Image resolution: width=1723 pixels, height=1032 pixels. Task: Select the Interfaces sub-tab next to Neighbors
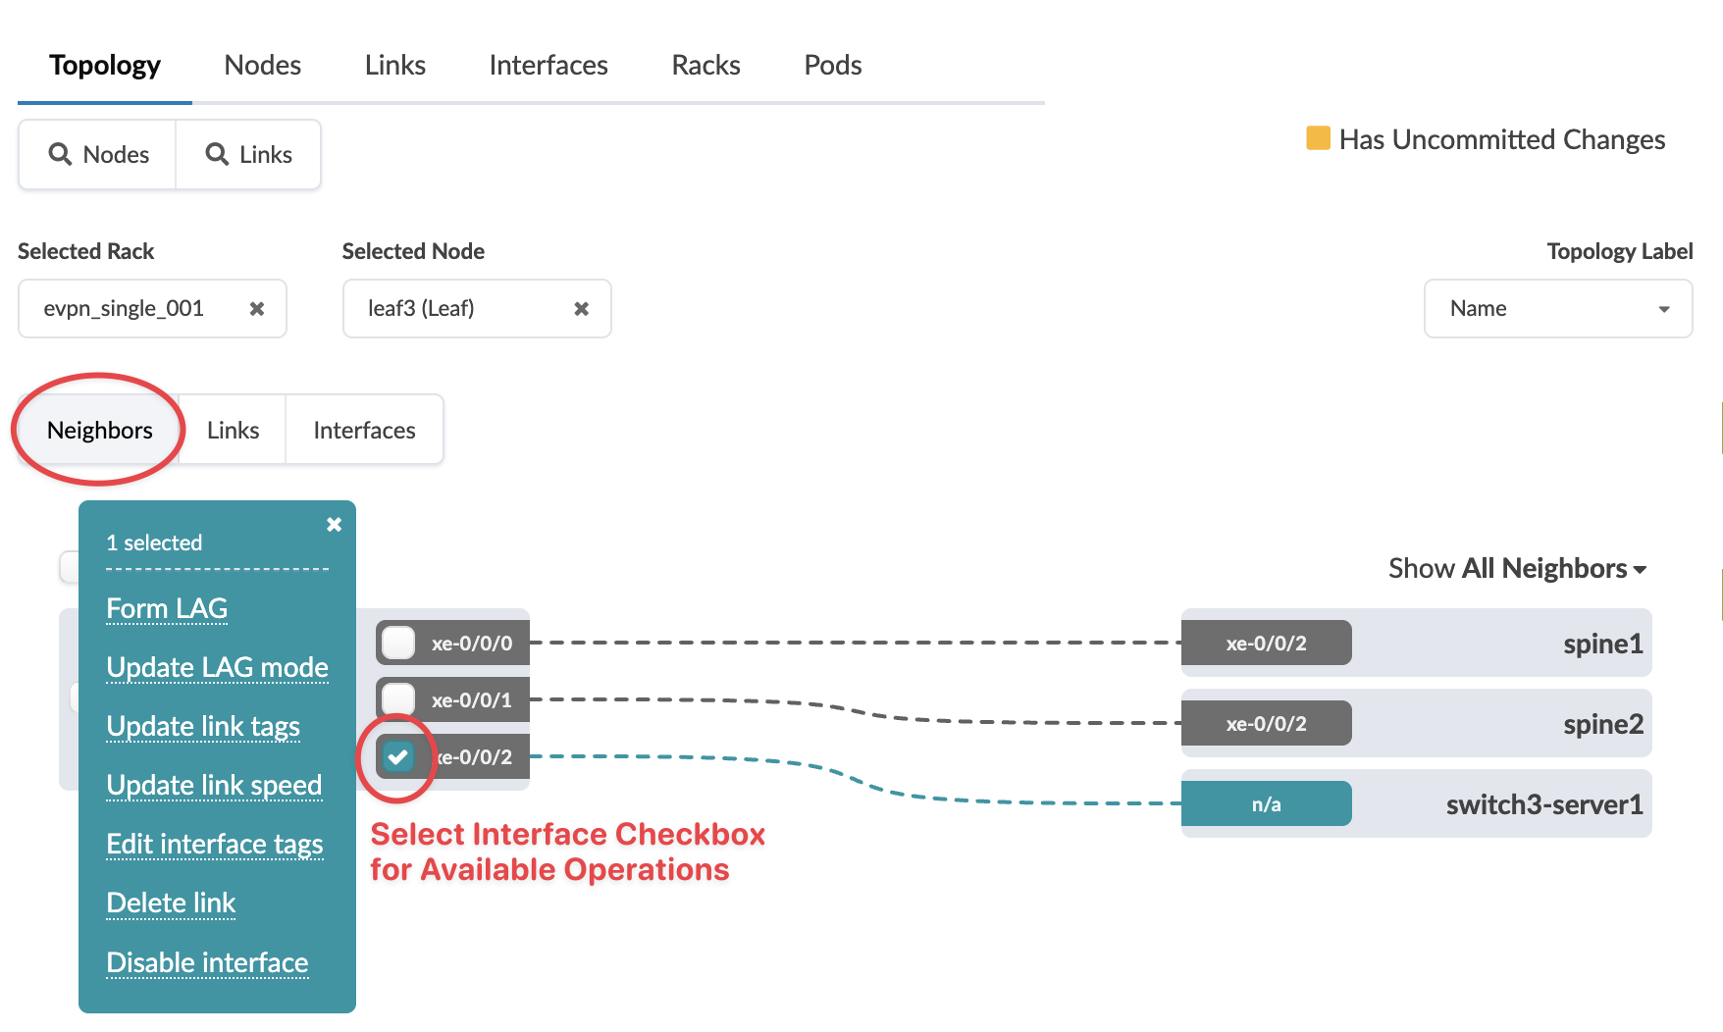(364, 430)
